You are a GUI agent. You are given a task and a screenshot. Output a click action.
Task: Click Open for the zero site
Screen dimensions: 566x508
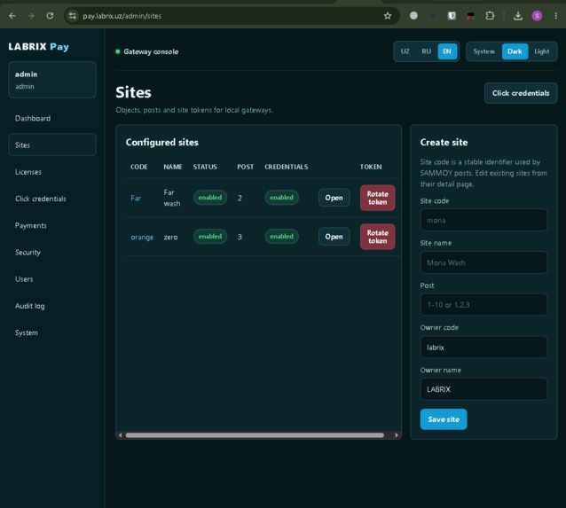click(x=334, y=237)
